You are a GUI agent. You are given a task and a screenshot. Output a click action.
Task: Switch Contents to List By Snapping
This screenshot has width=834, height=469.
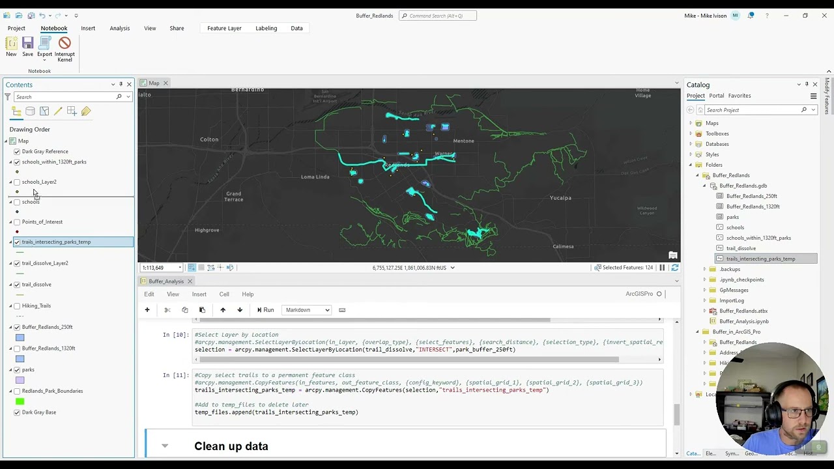click(72, 111)
